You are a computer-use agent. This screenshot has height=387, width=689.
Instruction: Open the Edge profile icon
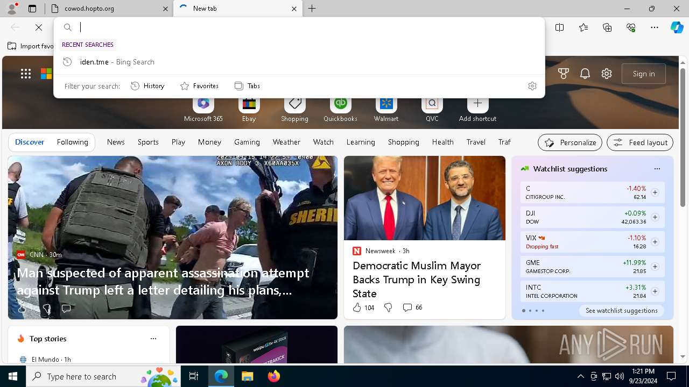(12, 9)
